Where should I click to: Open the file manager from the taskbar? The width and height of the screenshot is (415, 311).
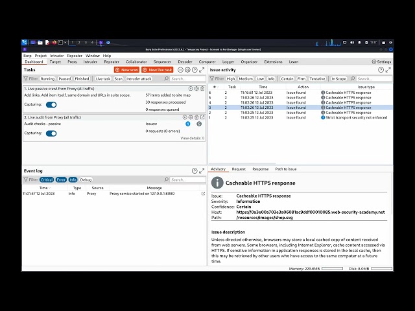40,42
